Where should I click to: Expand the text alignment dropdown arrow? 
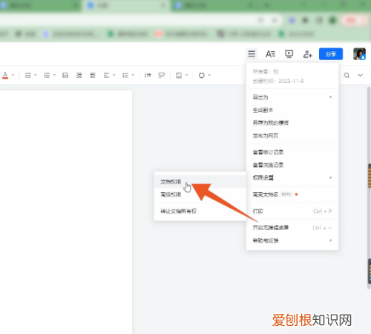click(114, 75)
